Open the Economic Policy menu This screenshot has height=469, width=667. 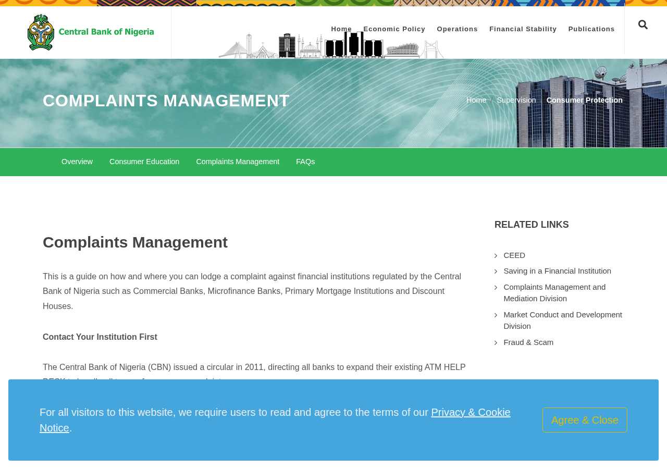click(x=394, y=29)
